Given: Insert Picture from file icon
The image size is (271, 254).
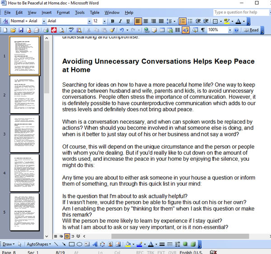Looking at the screenshot, I should [118, 244].
